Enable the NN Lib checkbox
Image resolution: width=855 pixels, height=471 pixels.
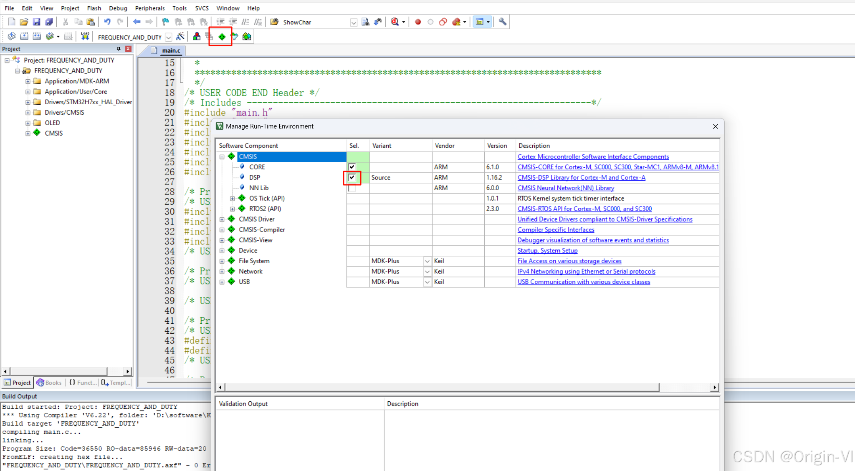click(x=352, y=188)
